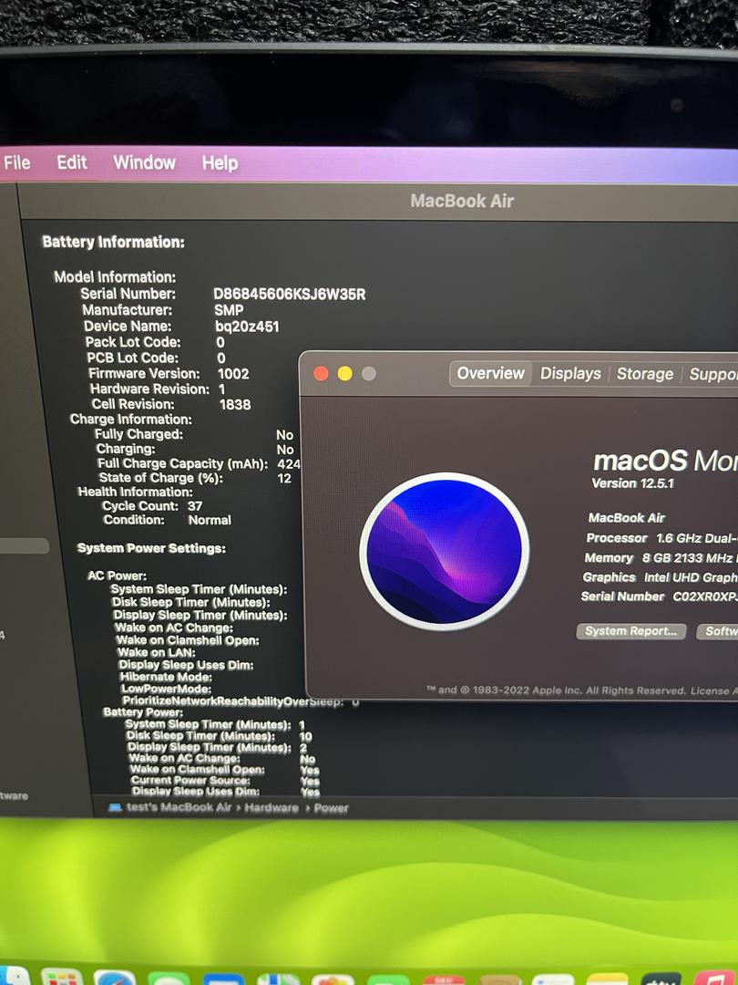
Task: Open the Edit menu
Action: [72, 162]
